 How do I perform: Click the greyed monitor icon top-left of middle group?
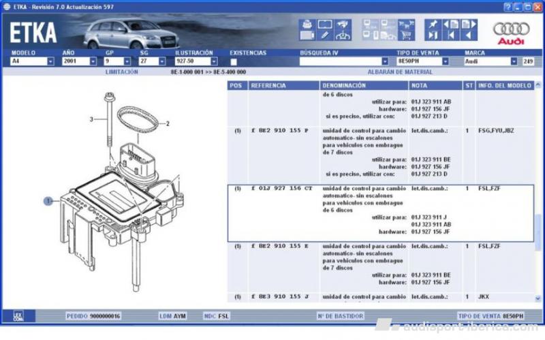click(370, 24)
